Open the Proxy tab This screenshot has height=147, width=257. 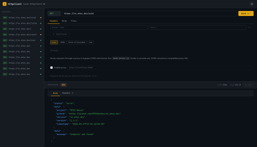(x=74, y=21)
